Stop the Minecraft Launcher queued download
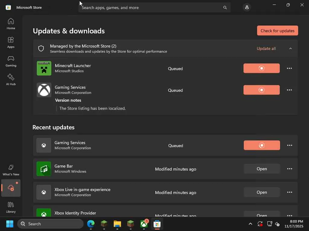Image resolution: width=309 pixels, height=231 pixels. point(262,68)
